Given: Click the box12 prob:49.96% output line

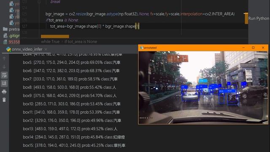Looking at the screenshot, I should pyautogui.click(x=72, y=120).
